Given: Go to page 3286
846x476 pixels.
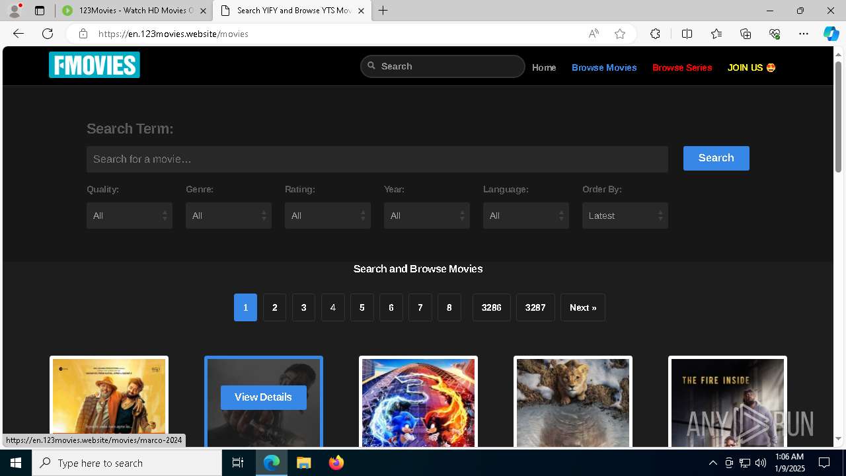Looking at the screenshot, I should [491, 307].
